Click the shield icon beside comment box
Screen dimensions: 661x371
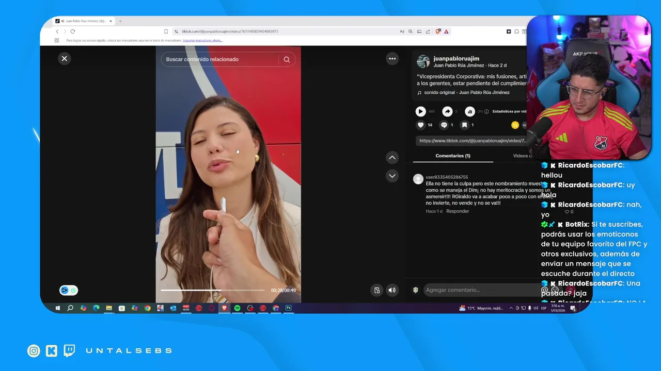click(416, 290)
